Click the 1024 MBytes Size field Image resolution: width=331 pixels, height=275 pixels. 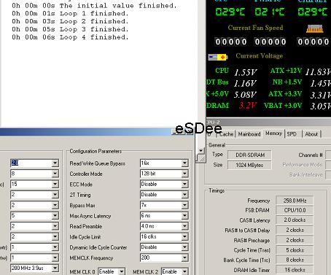tap(249, 165)
